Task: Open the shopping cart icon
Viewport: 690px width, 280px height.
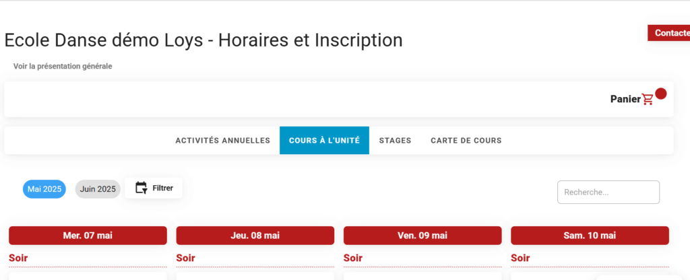Action: (x=648, y=100)
